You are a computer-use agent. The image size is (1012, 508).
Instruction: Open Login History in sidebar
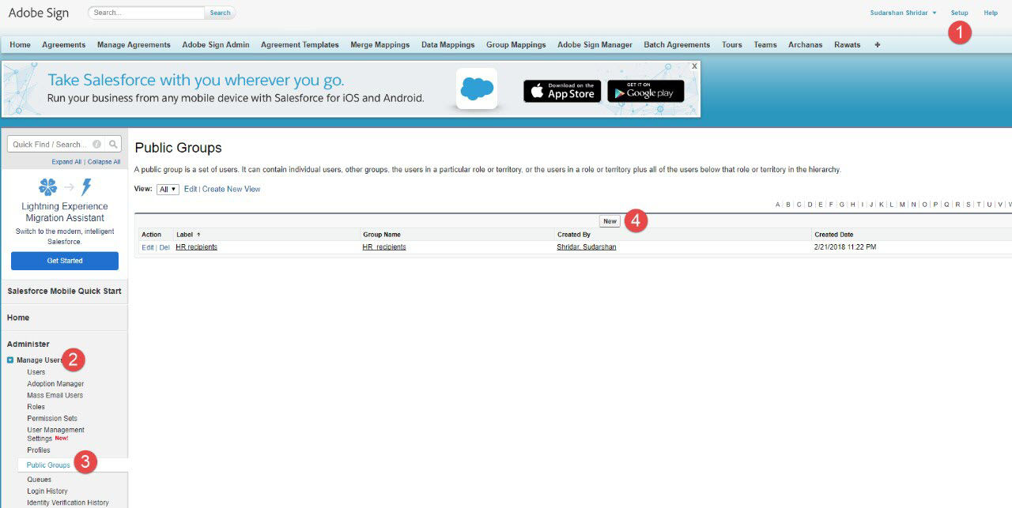pyautogui.click(x=47, y=491)
